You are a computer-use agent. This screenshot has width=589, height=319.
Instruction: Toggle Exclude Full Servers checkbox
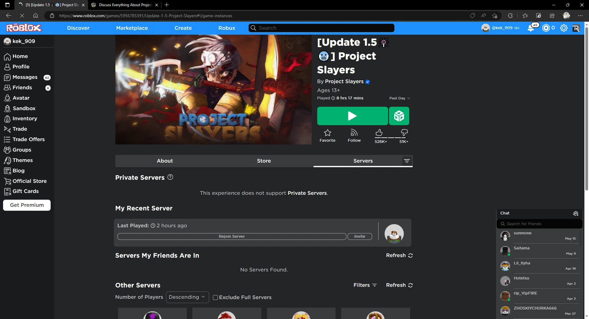[215, 297]
